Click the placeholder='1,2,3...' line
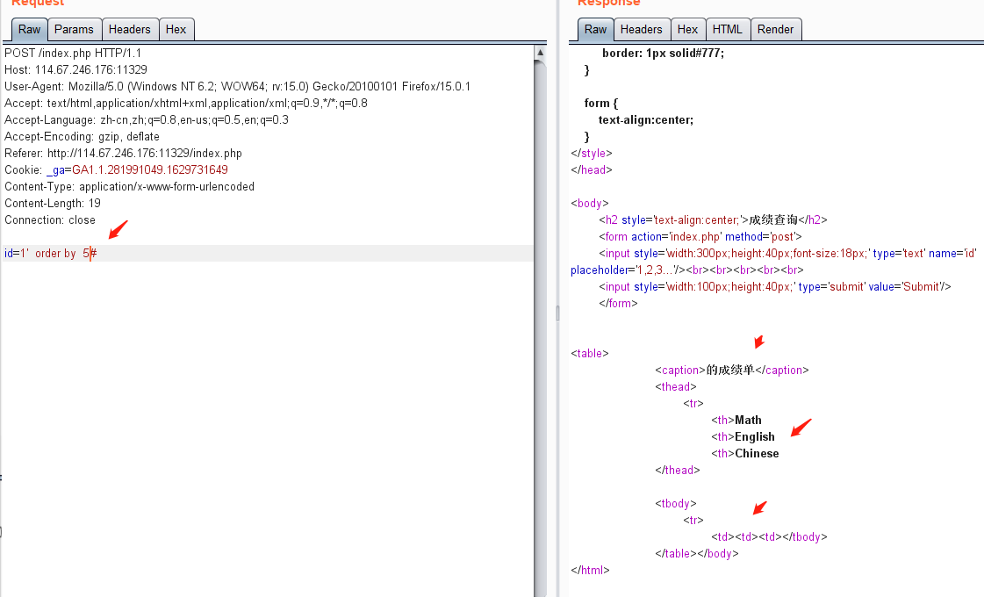This screenshot has height=597, width=984. coord(687,270)
